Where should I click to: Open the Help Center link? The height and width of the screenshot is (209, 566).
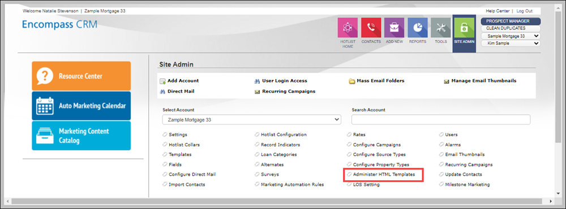point(498,11)
